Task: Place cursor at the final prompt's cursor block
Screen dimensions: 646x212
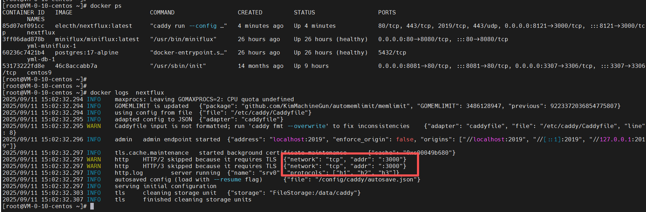Action: click(x=92, y=206)
